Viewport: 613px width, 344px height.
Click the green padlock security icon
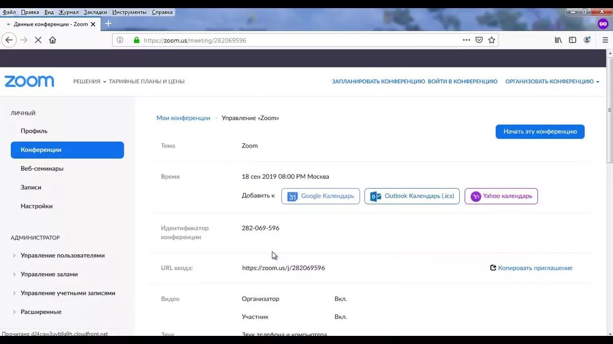(136, 40)
